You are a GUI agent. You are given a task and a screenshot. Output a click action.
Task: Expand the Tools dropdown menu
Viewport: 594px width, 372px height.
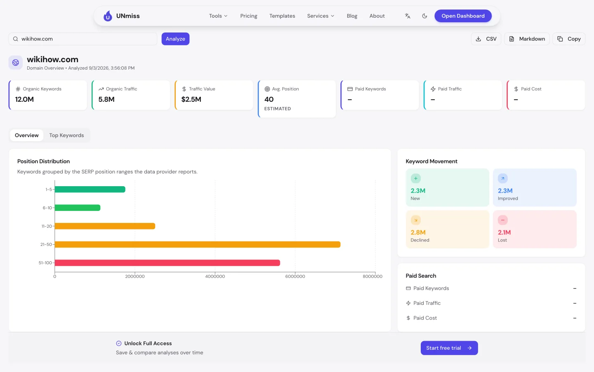point(218,16)
